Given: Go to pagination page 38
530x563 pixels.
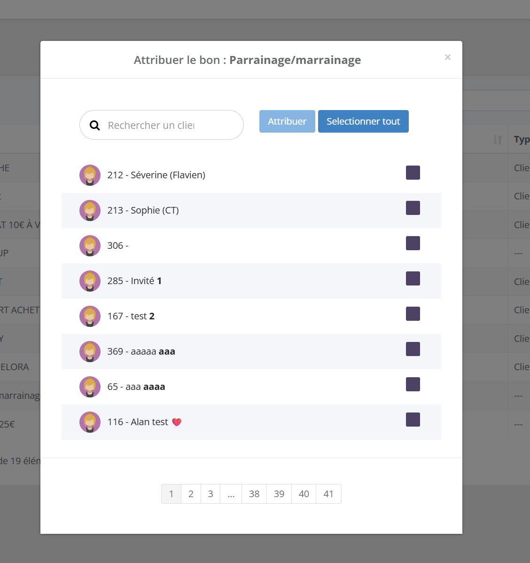Looking at the screenshot, I should (x=254, y=494).
